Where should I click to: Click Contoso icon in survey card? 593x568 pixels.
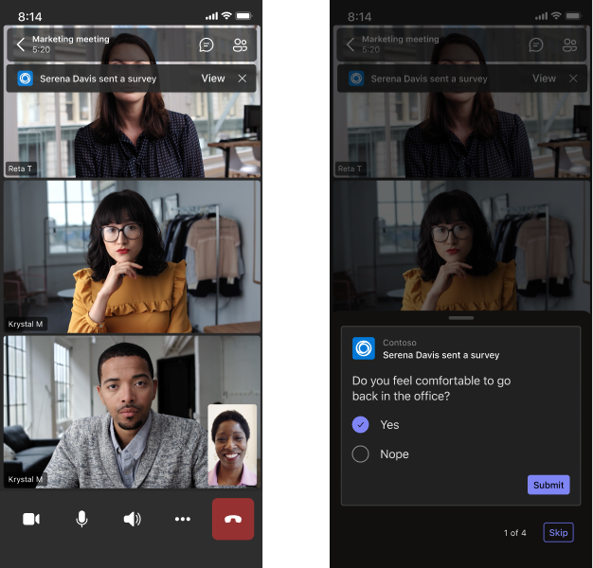[364, 348]
